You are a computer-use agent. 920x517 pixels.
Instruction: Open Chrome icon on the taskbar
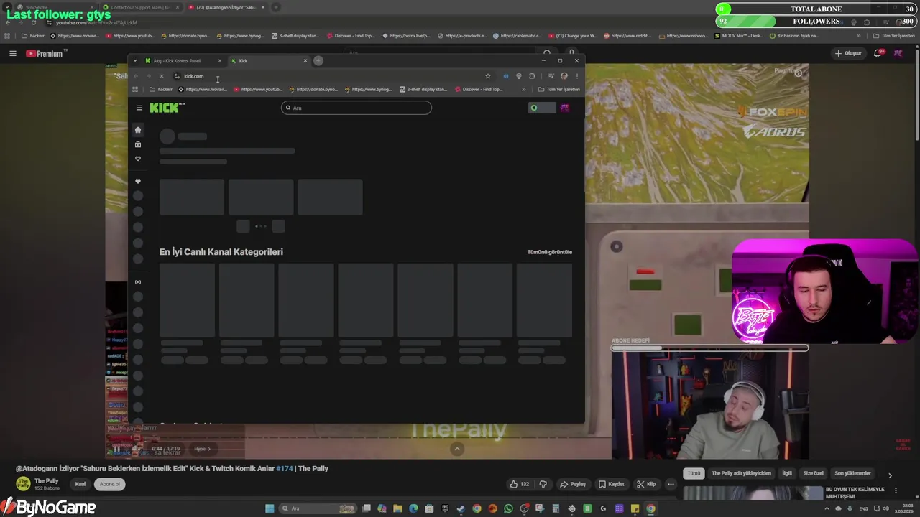pos(650,508)
